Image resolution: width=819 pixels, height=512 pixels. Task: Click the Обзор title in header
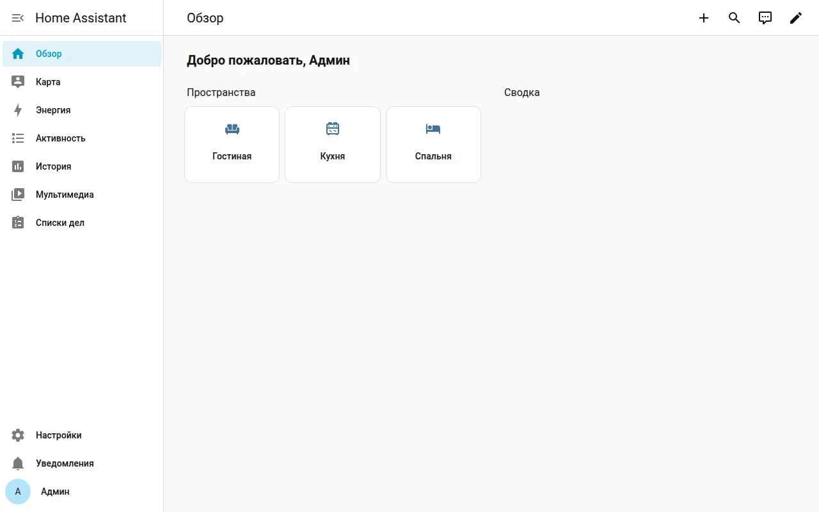tap(205, 18)
